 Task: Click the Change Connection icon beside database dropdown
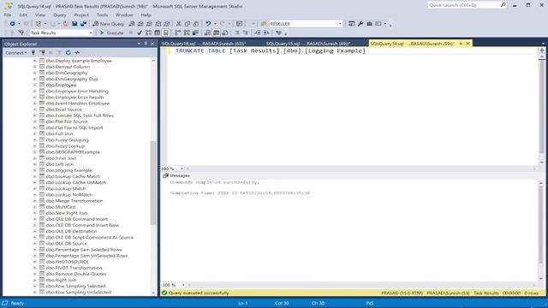click(x=21, y=33)
